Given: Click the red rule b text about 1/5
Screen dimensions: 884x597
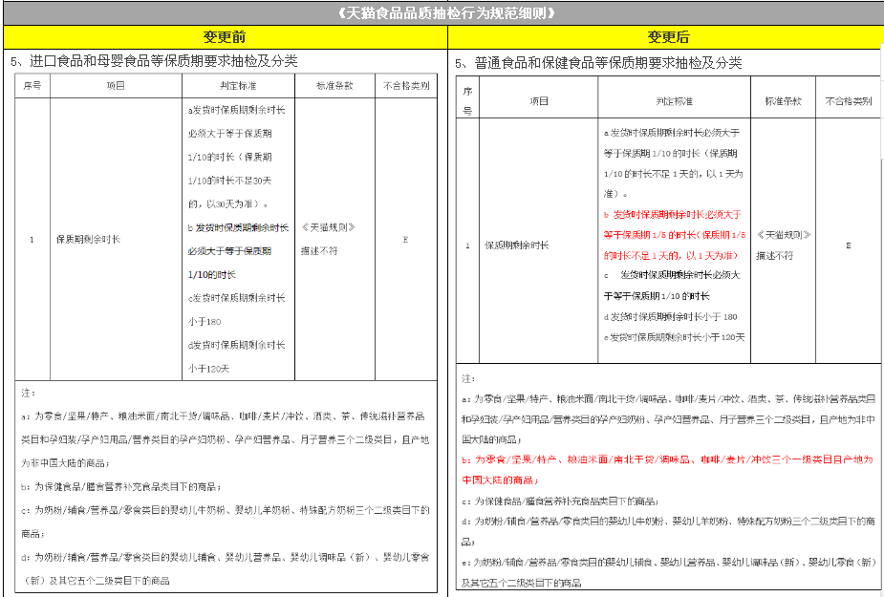Looking at the screenshot, I should point(673,235).
